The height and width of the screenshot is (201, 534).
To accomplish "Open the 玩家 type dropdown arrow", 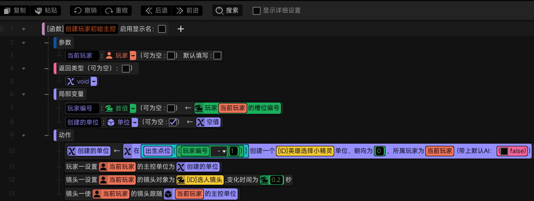I will point(133,56).
